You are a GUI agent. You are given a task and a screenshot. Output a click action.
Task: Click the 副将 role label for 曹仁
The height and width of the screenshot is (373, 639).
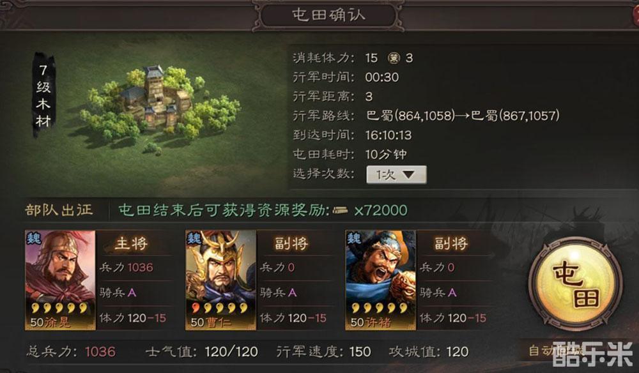291,243
